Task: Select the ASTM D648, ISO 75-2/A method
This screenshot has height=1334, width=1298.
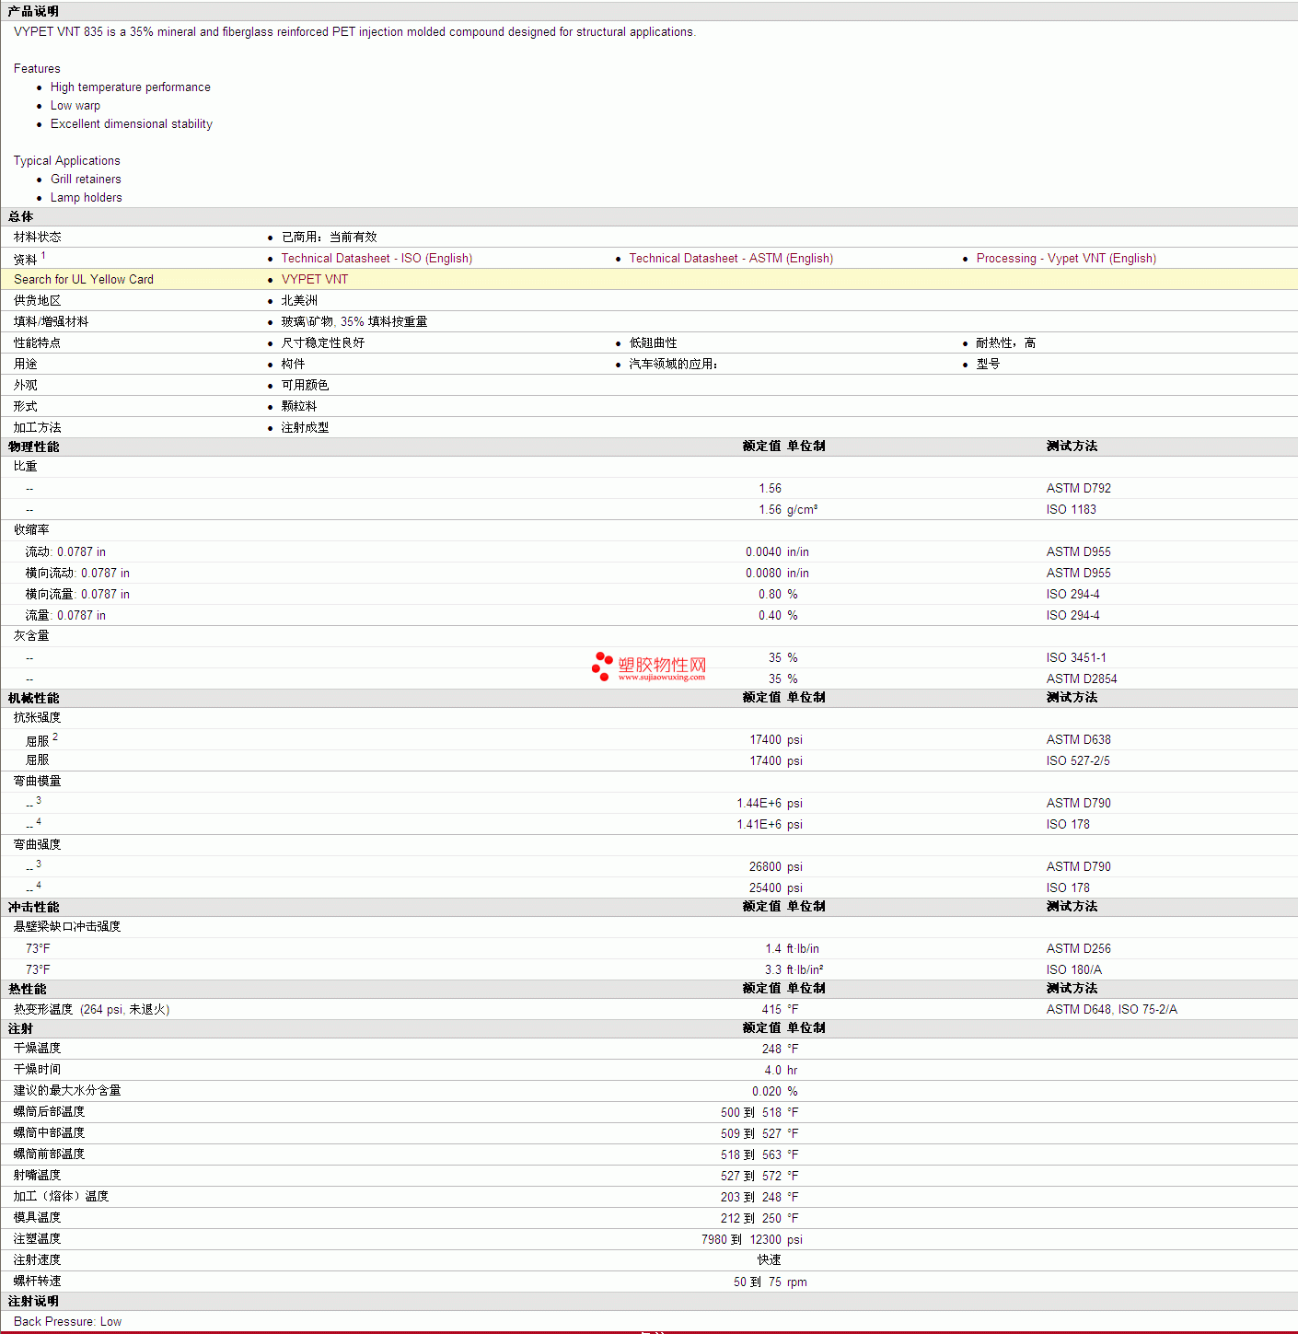Action: tap(1112, 1010)
